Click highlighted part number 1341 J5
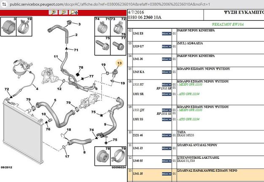This screenshot has width=264, height=182. coord(138,174)
